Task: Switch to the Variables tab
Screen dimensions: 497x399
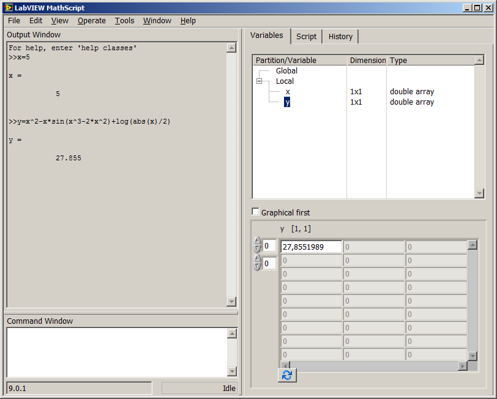Action: coord(267,35)
